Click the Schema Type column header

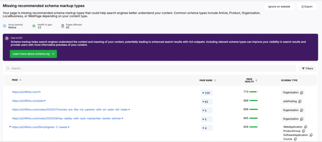(x=289, y=81)
